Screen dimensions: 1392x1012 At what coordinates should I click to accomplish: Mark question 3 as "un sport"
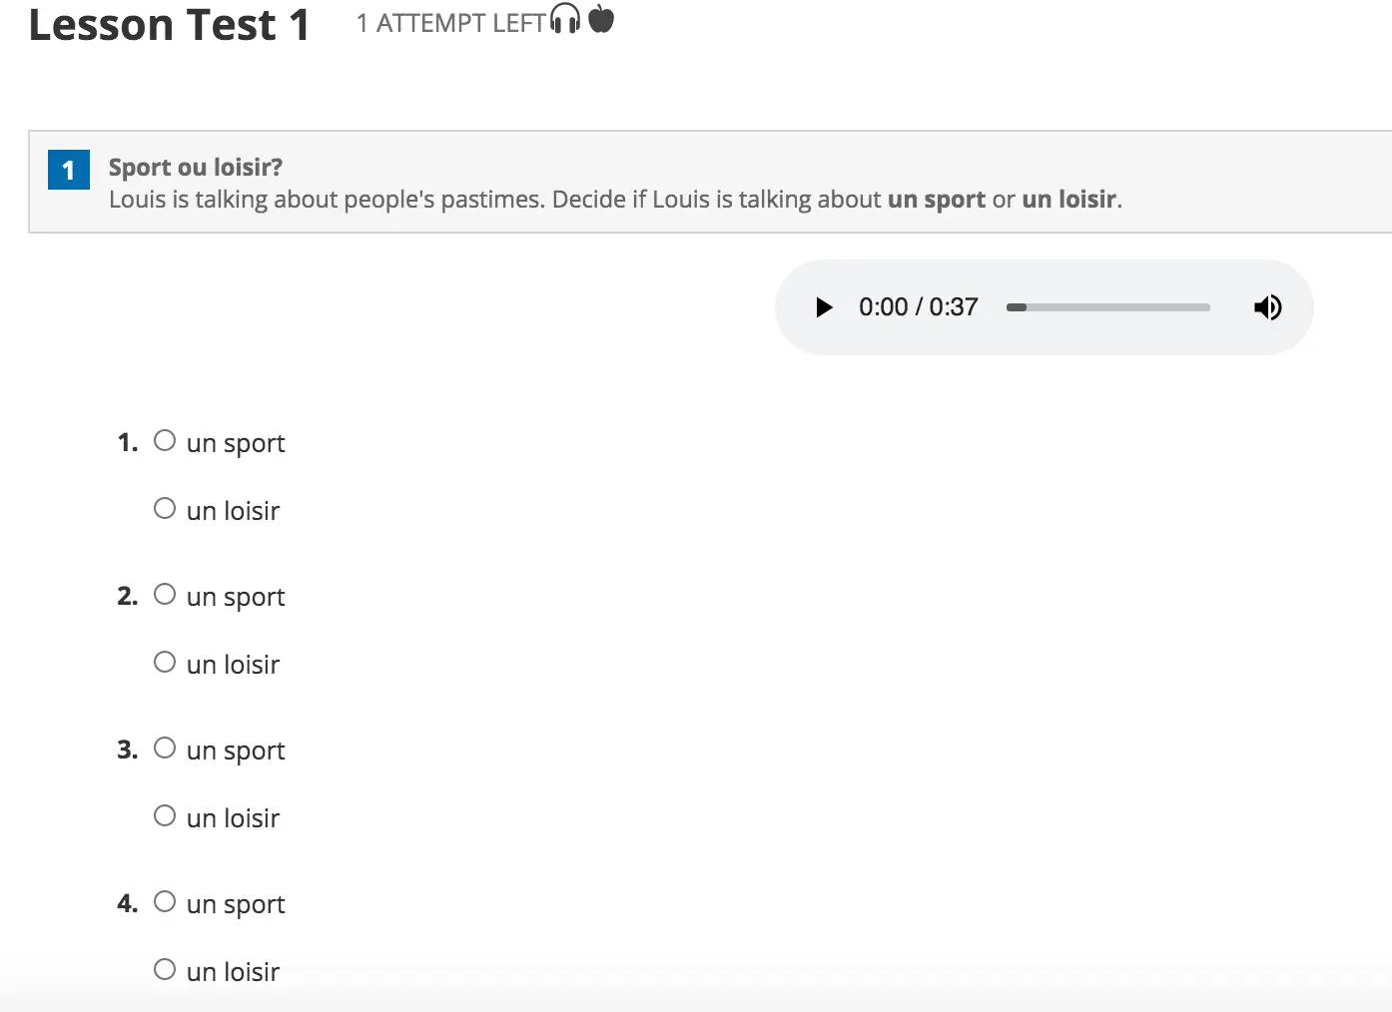(x=165, y=749)
